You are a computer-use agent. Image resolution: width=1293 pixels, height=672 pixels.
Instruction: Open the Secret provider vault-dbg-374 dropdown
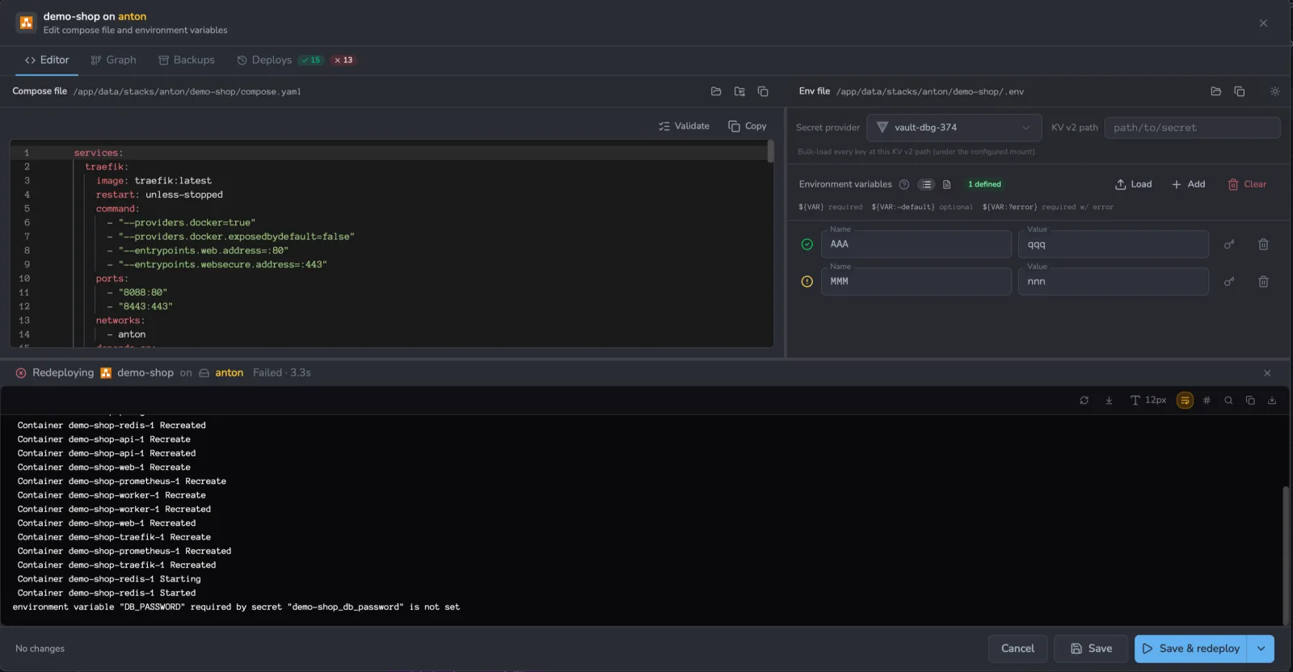tap(954, 128)
